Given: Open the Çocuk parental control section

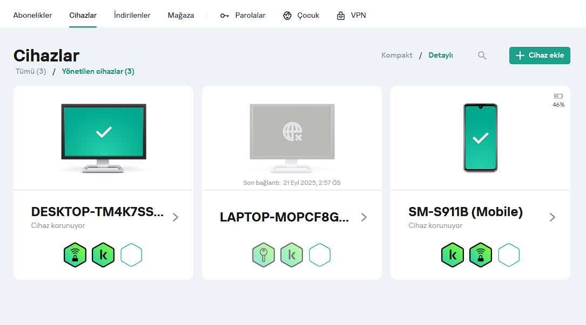Looking at the screenshot, I should [301, 15].
